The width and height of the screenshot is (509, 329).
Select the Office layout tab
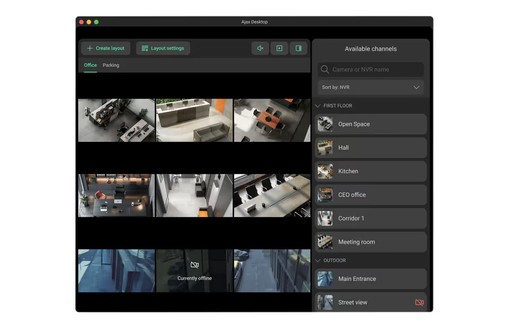coord(90,65)
